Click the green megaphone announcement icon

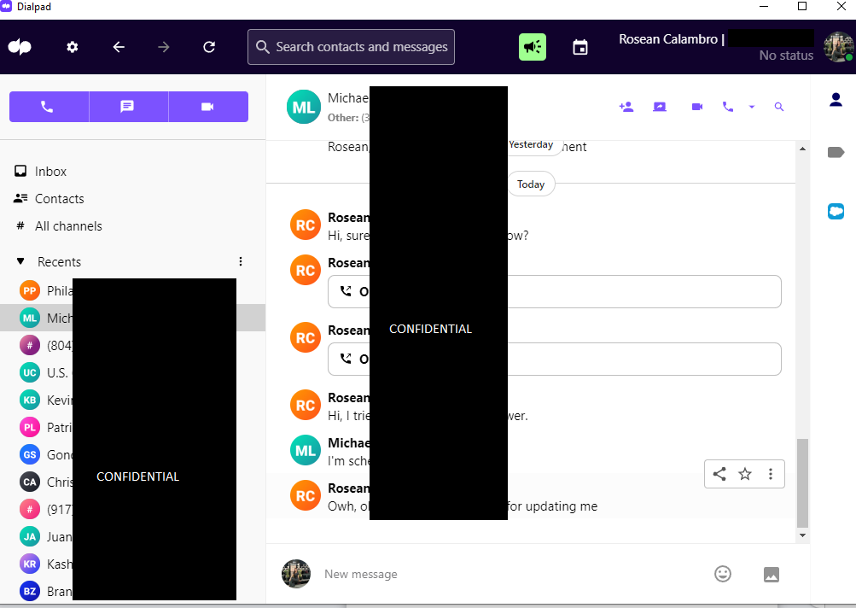[533, 47]
